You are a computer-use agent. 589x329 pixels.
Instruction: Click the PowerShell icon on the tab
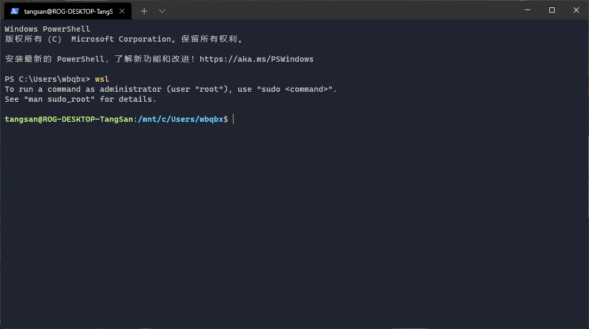(15, 11)
